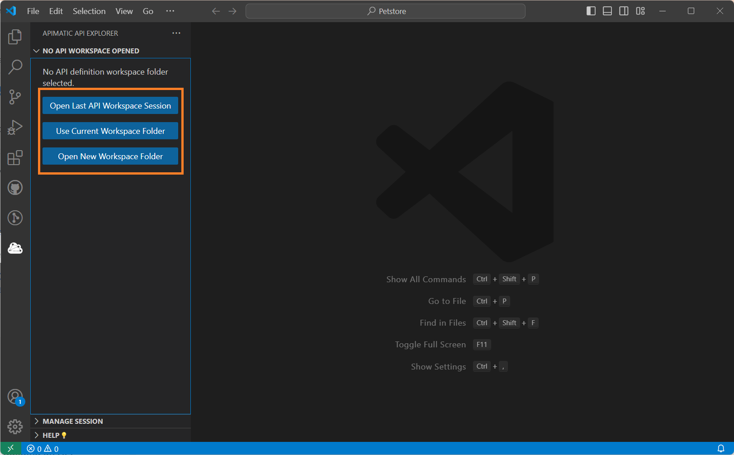
Task: Click the VS Code logo icon
Action: coord(11,11)
